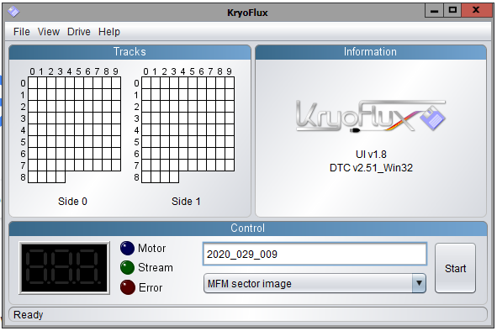This screenshot has height=331, width=497.
Task: Open the Drive menu
Action: tap(78, 32)
